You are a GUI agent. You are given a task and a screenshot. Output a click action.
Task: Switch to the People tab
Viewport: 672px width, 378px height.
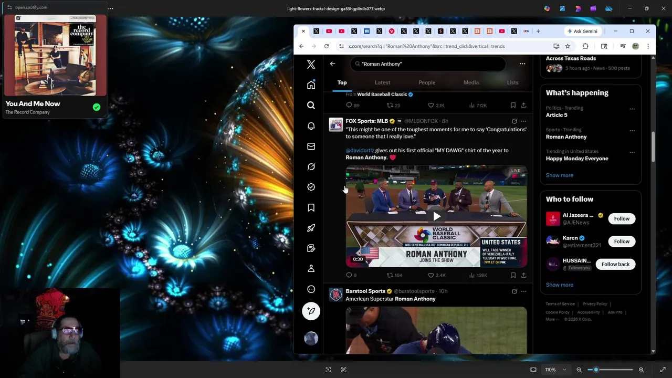click(427, 82)
